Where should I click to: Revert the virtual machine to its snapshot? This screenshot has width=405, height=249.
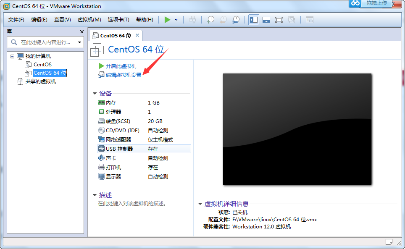(223, 19)
